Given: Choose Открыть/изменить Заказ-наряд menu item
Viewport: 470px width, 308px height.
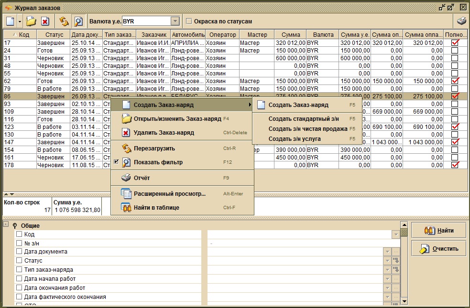Looking at the screenshot, I should [182, 119].
